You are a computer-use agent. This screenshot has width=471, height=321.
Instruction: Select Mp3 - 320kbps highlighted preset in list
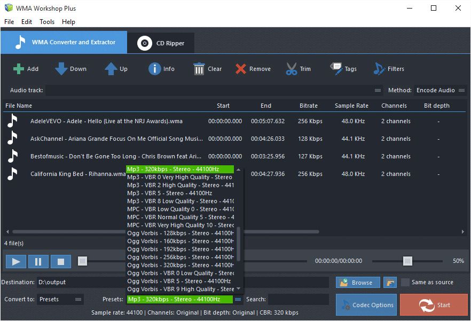click(x=180, y=169)
